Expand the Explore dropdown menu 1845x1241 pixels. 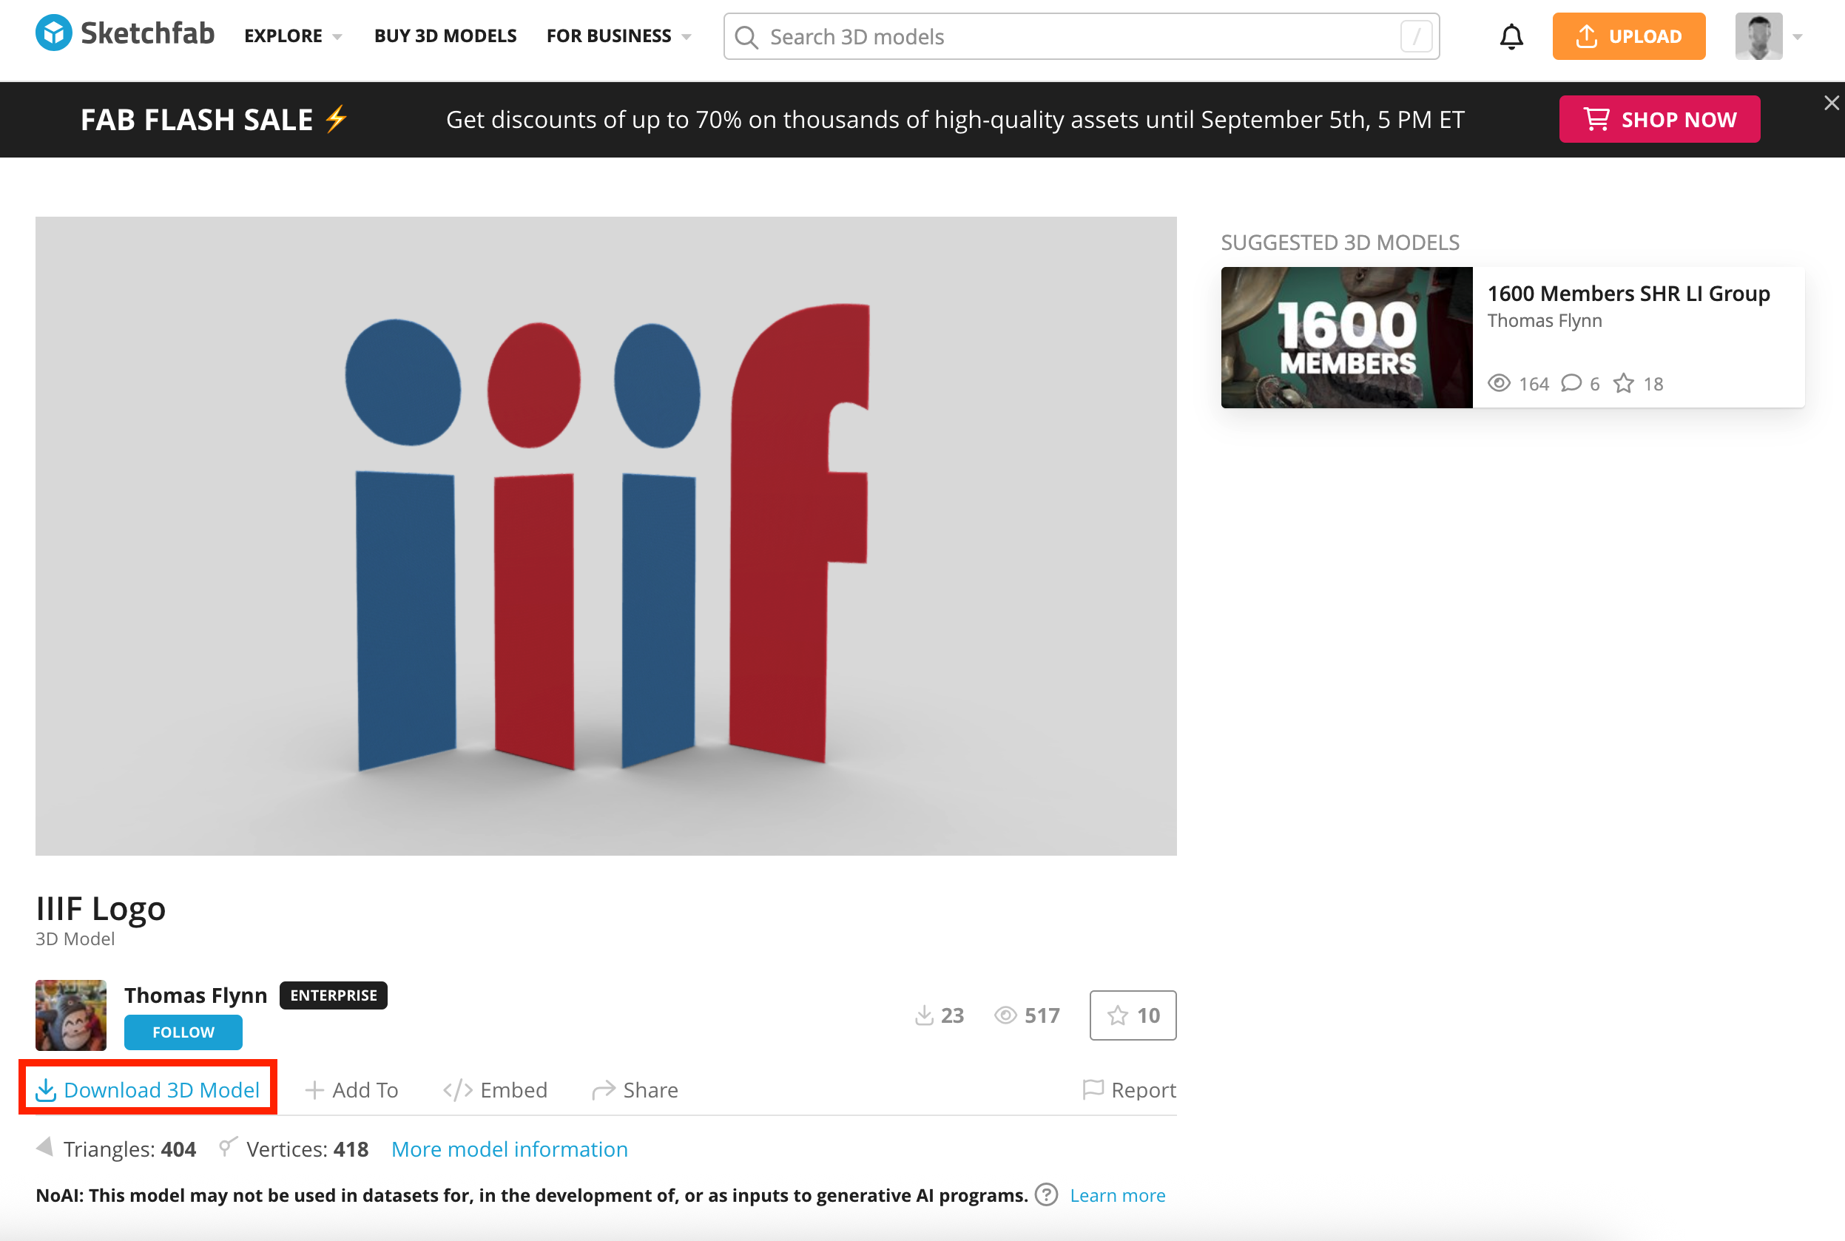[x=293, y=36]
